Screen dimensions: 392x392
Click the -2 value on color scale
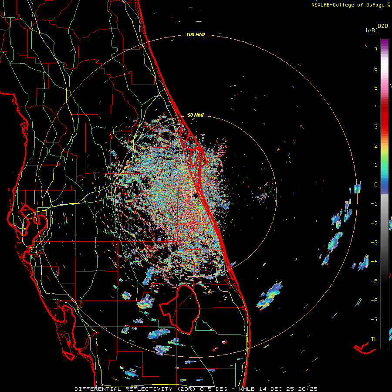coord(374,223)
